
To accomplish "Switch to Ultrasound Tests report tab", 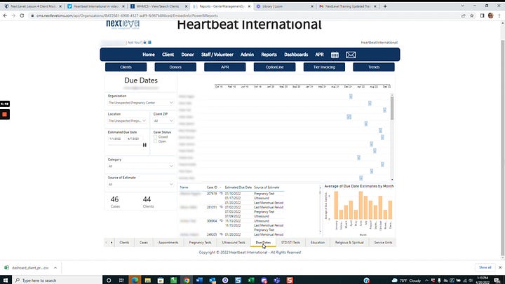I will [234, 243].
